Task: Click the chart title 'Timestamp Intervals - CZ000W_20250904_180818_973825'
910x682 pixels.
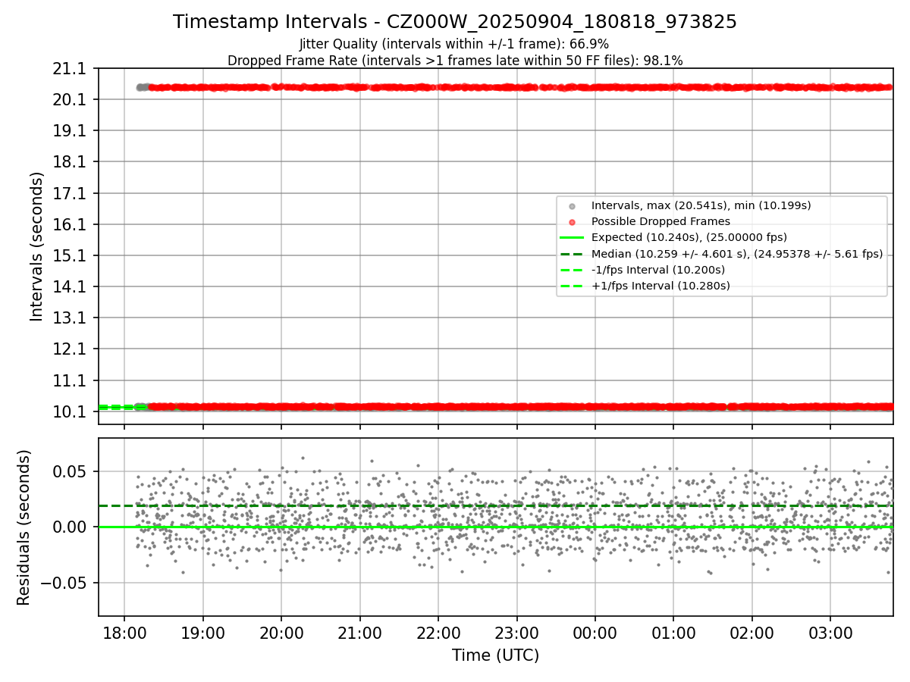Action: 455,22
